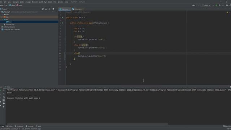This screenshot has width=231, height=130.
Task: Place cursor on 'int a = 10;' line
Action: 79,29
